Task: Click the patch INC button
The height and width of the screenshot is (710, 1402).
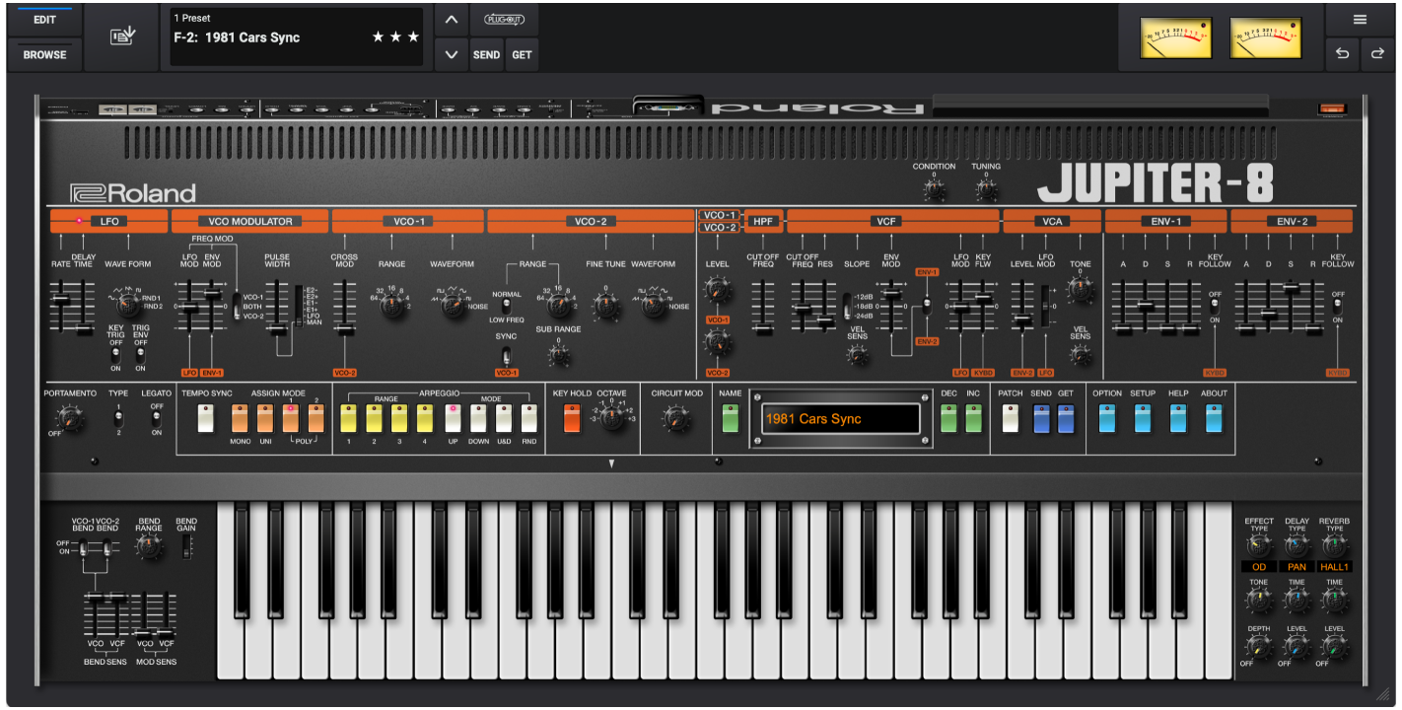Action: (973, 419)
